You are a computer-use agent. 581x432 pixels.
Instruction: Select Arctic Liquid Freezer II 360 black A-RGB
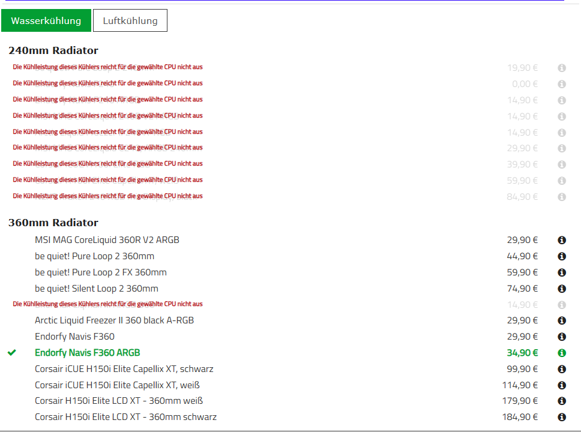point(115,320)
